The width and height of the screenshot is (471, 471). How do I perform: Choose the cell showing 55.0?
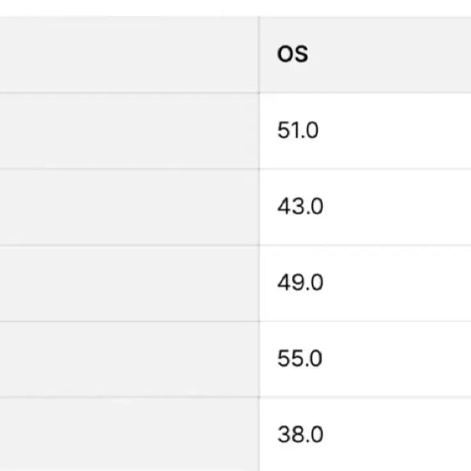tap(300, 358)
